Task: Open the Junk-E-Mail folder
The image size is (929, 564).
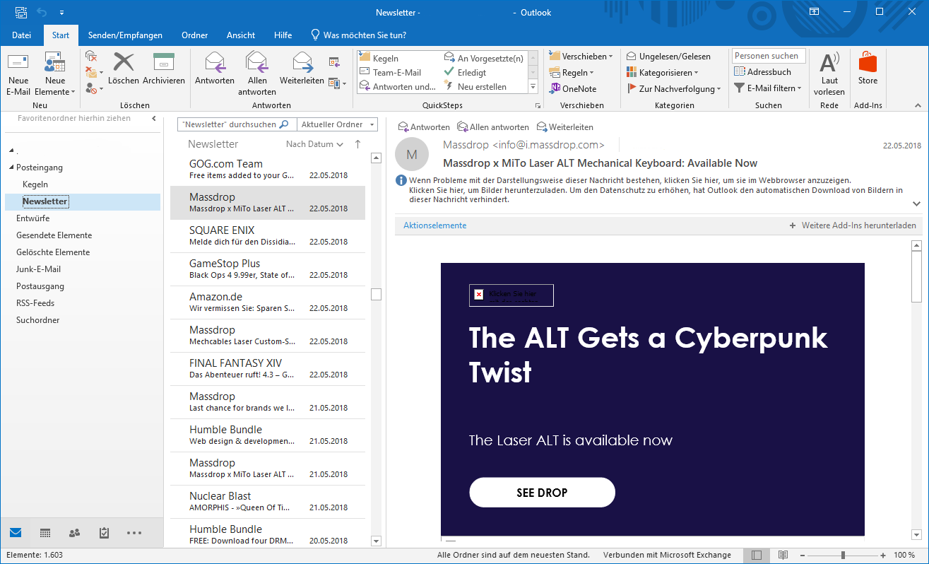Action: pos(39,269)
